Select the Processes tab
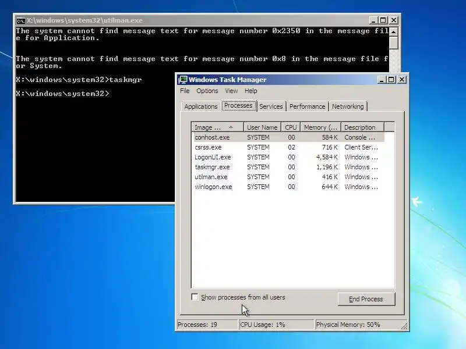Viewport: 466px width, 349px height. pyautogui.click(x=238, y=106)
